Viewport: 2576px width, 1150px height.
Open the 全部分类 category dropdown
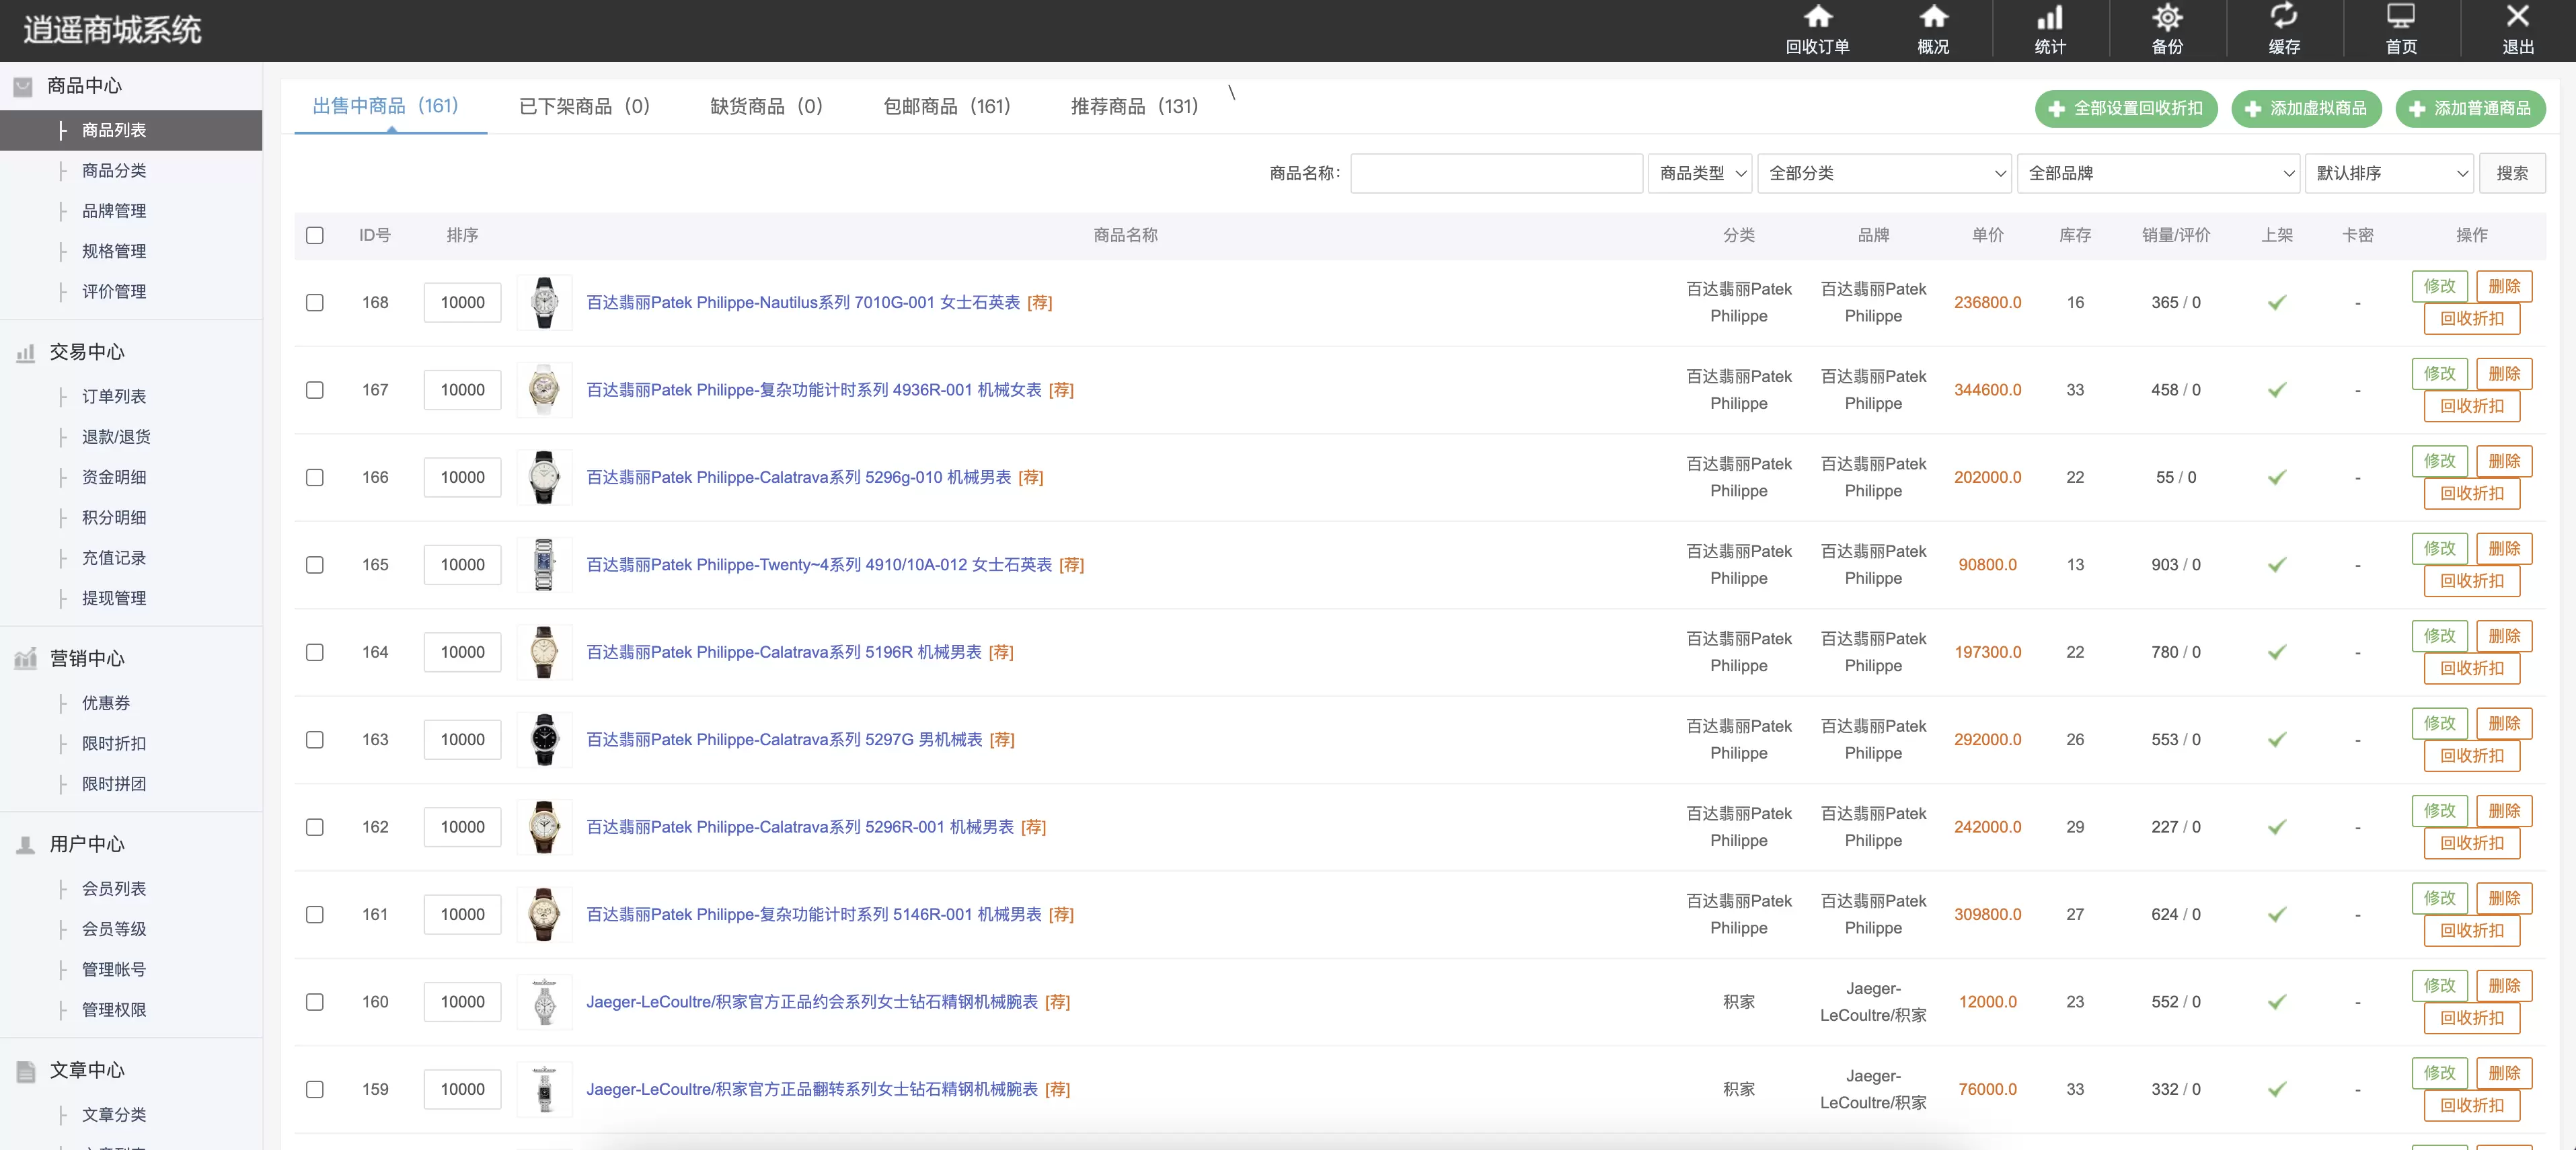pyautogui.click(x=1884, y=173)
